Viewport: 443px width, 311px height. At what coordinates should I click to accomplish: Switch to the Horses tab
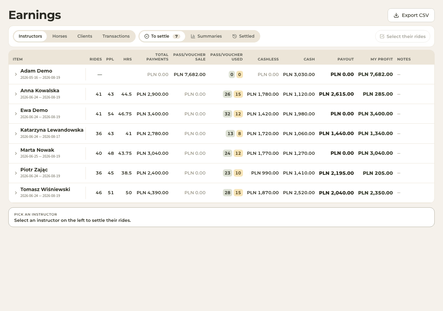point(60,36)
